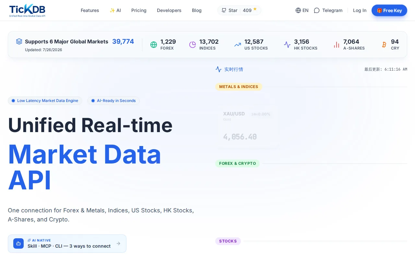Visit the Blog page
415x259 pixels.
[197, 10]
